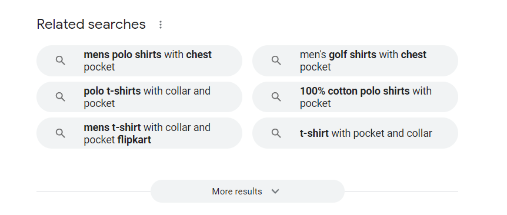Select 100% cotton polo shirts with pocket suggestion
Screen dimensions: 507x215
[x=355, y=97]
